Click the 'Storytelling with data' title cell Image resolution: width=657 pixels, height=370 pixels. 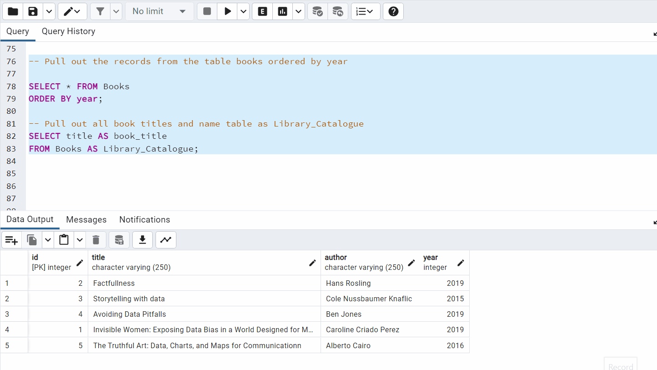pyautogui.click(x=204, y=299)
